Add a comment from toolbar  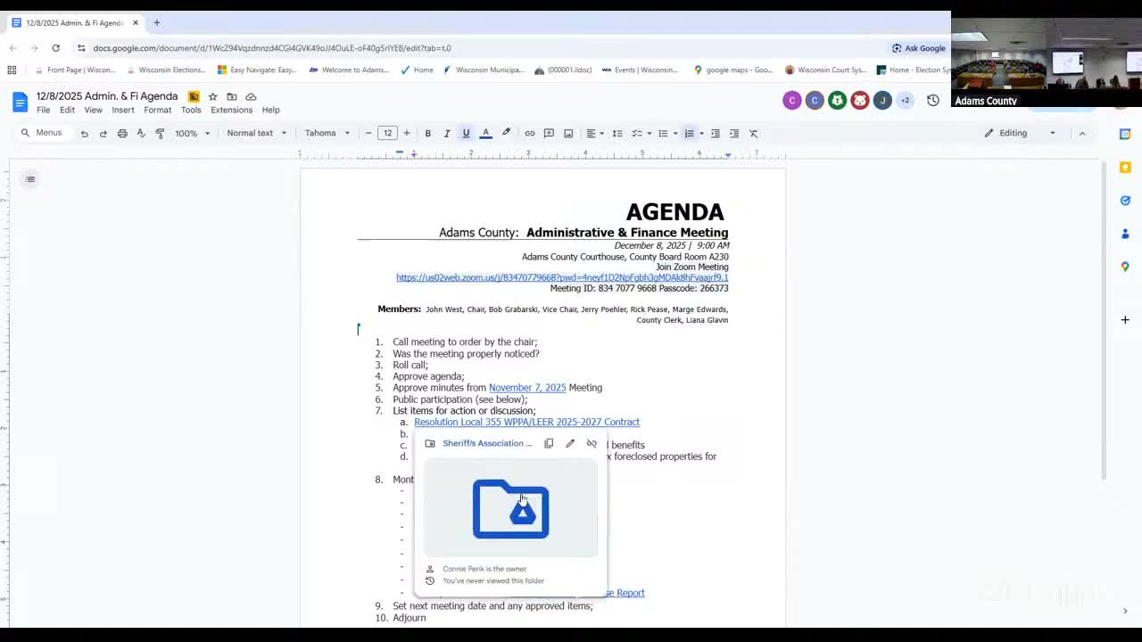tap(549, 134)
